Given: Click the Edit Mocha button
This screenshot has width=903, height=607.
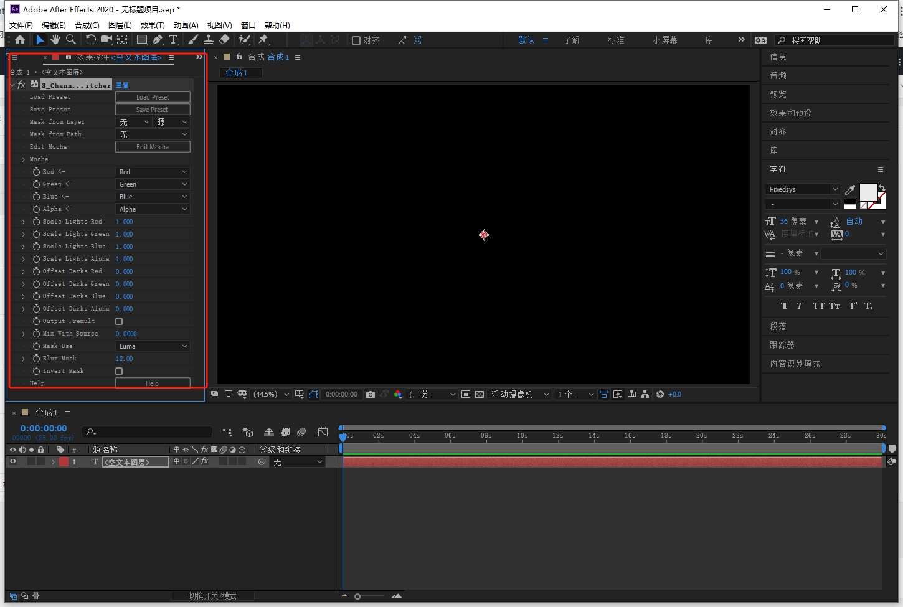Looking at the screenshot, I should tap(153, 147).
